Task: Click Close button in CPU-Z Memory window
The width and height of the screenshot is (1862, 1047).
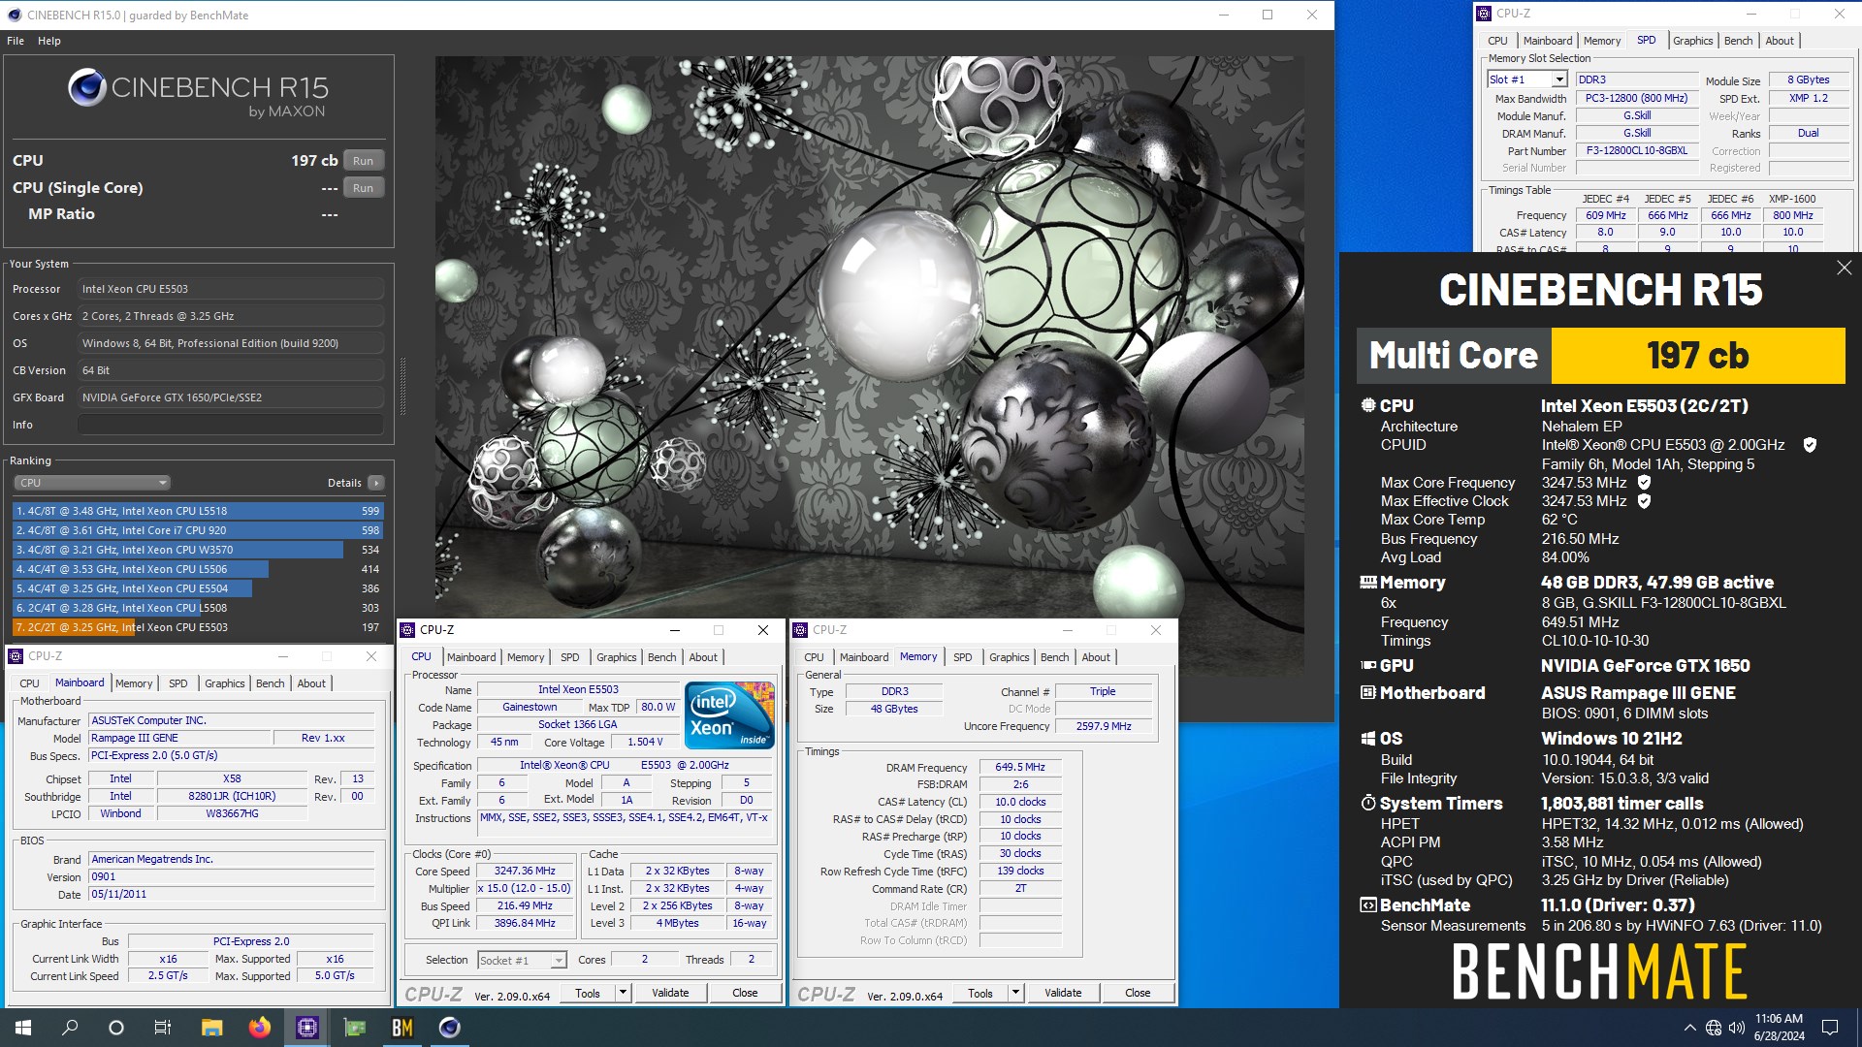Action: tap(1138, 993)
